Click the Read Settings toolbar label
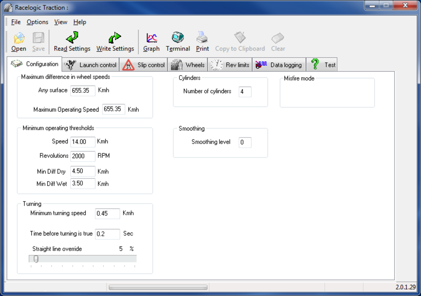The image size is (421, 296). click(x=72, y=49)
